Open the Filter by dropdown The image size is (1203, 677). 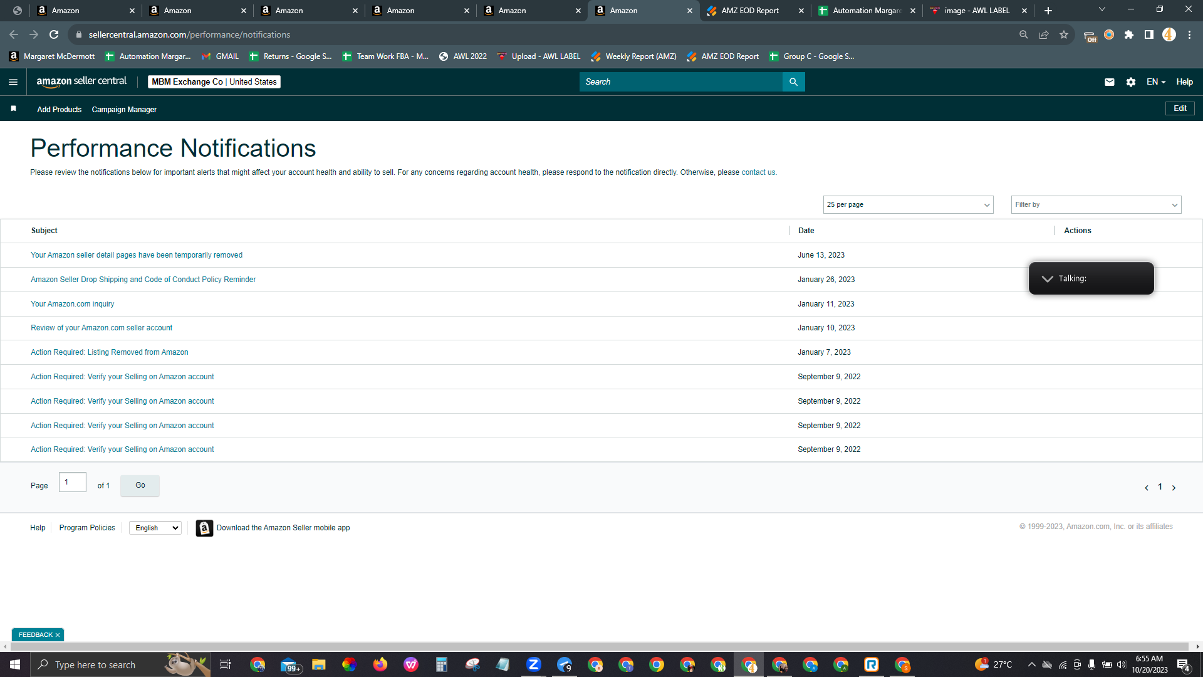(1096, 205)
